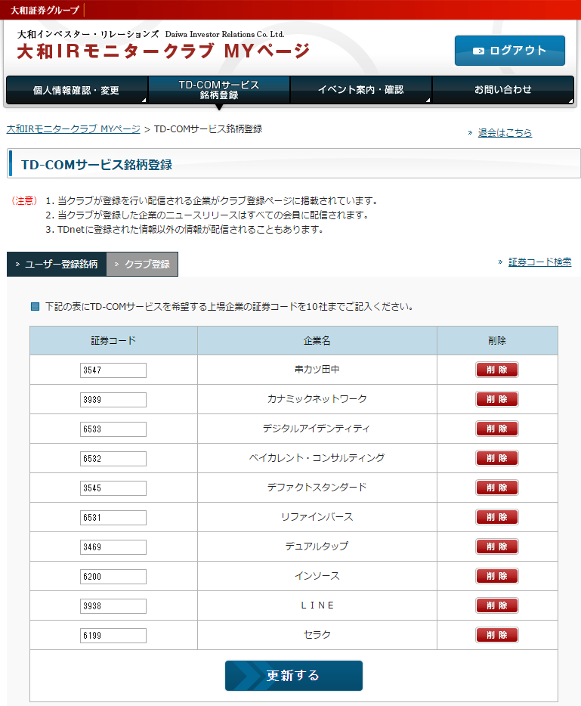Click the 大和IRモニタークラブ MYページ logo title
Image resolution: width=581 pixels, height=706 pixels.
pyautogui.click(x=163, y=51)
